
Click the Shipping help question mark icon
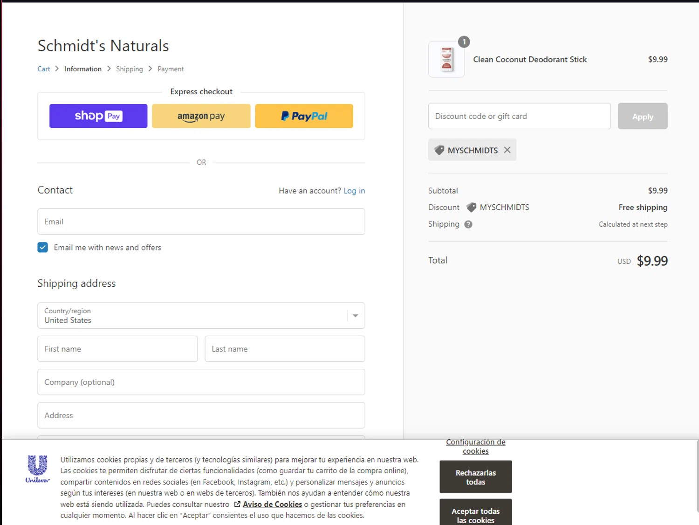click(x=468, y=224)
